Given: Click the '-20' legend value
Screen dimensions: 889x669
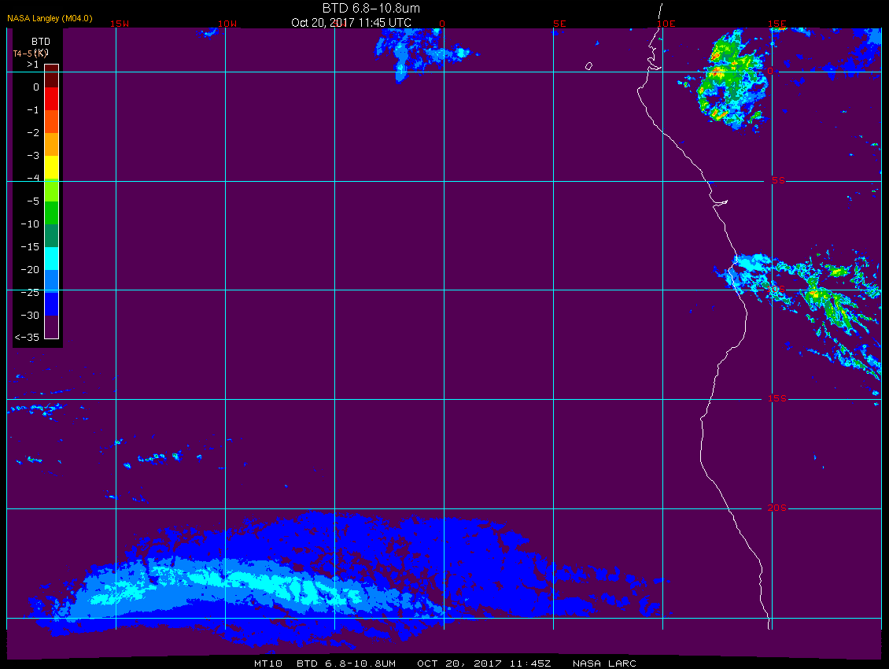Looking at the screenshot, I should (30, 269).
